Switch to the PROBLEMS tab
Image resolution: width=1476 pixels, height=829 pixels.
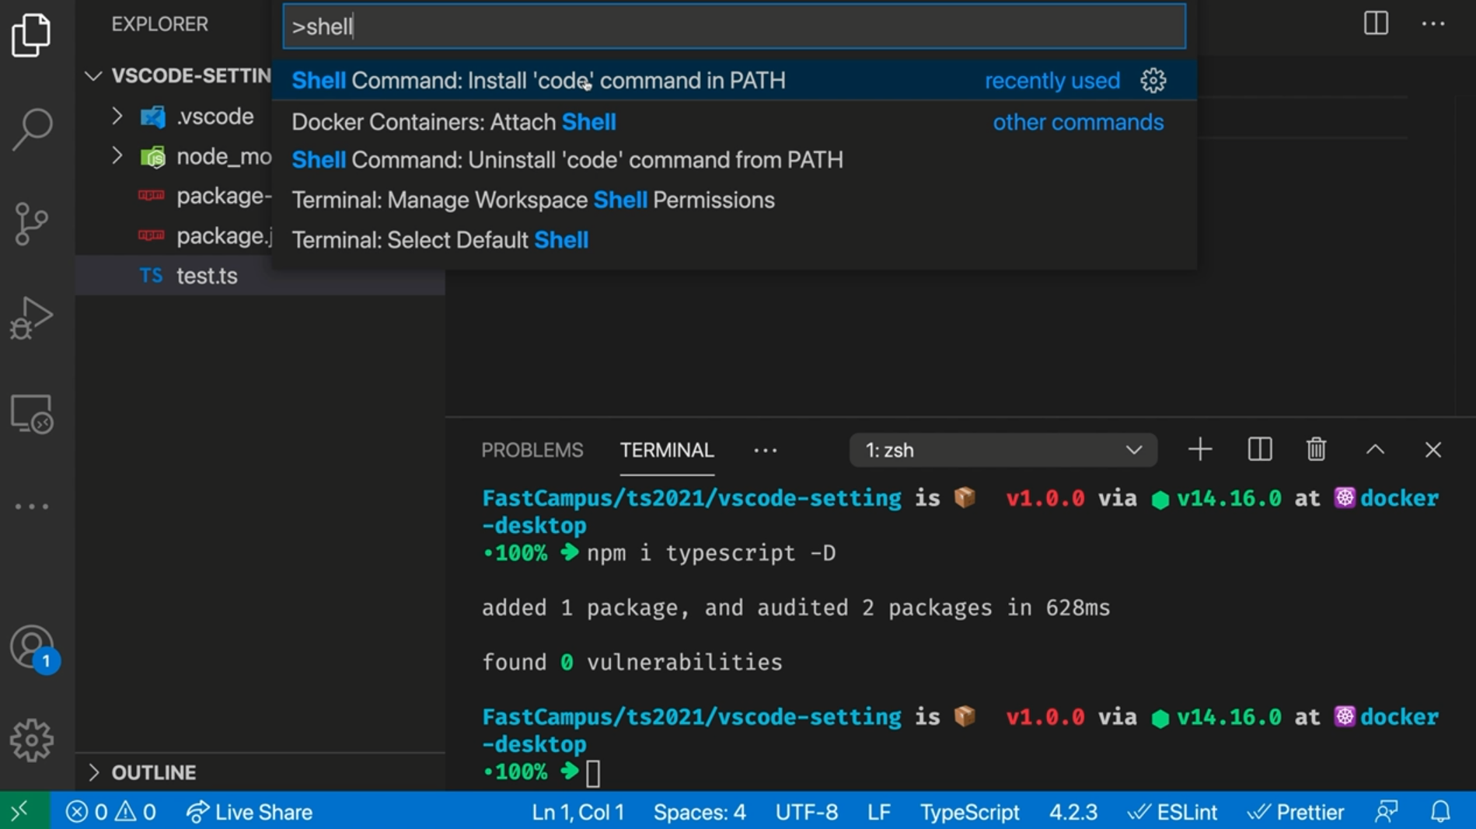(532, 450)
